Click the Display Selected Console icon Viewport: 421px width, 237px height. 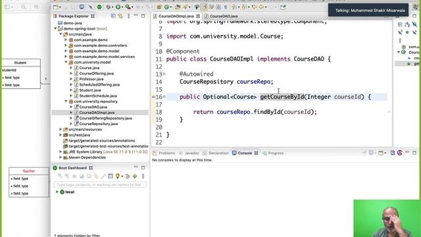point(371,153)
